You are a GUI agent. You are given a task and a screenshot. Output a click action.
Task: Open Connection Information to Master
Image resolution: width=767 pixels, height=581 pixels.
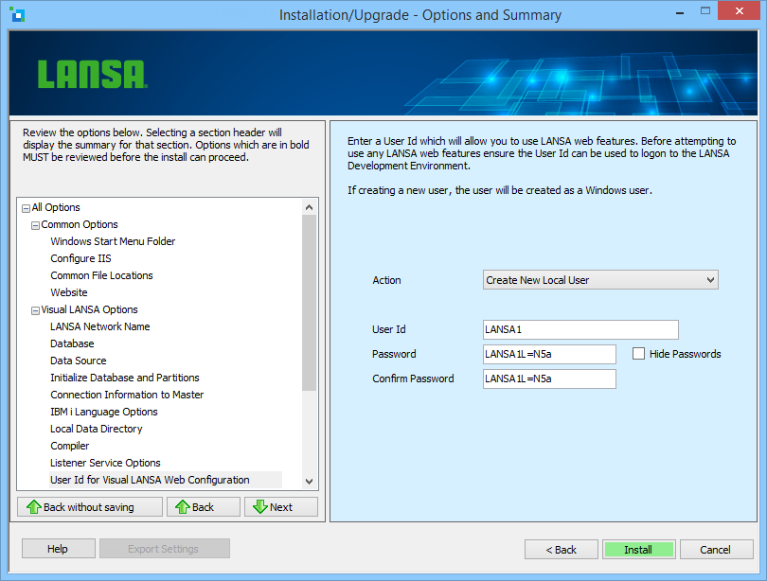point(127,395)
